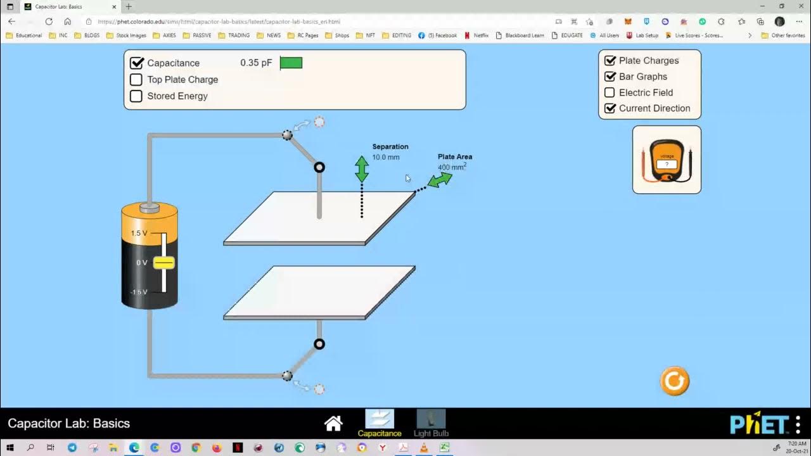Open the RC Pages bookmarks folder
Image resolution: width=811 pixels, height=456 pixels.
(303, 35)
